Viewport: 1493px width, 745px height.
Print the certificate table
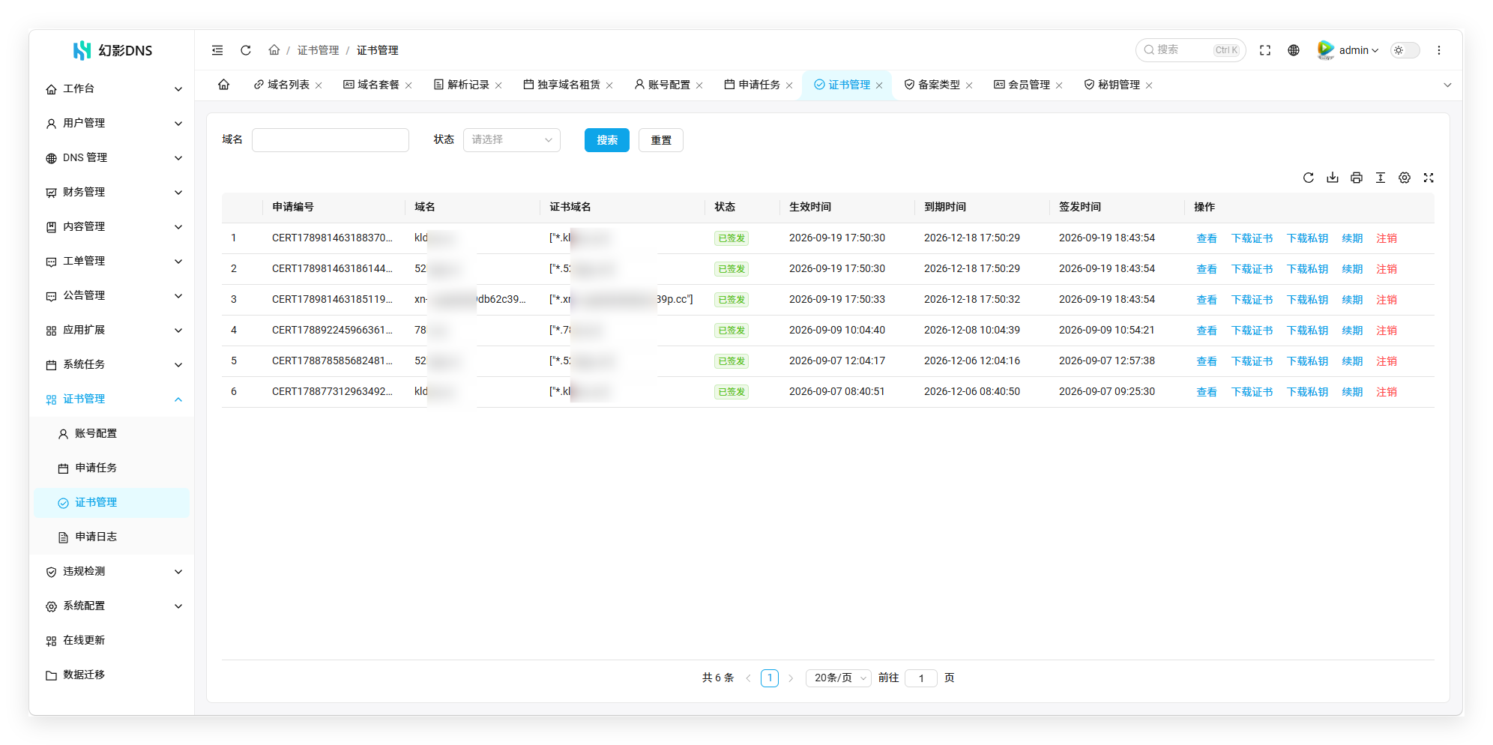(1357, 178)
